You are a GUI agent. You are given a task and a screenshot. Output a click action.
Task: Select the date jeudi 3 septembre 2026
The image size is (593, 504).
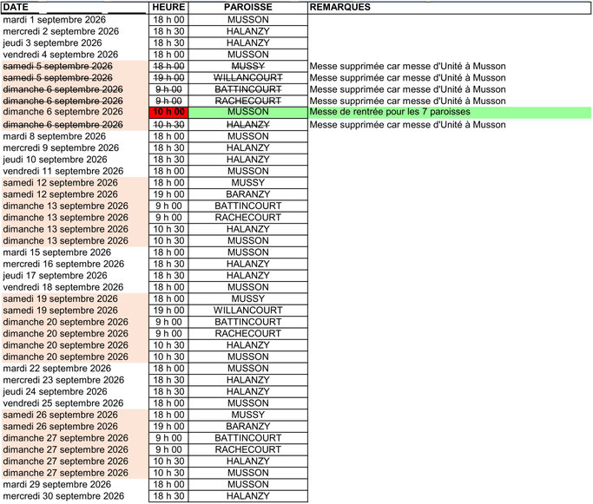click(53, 43)
